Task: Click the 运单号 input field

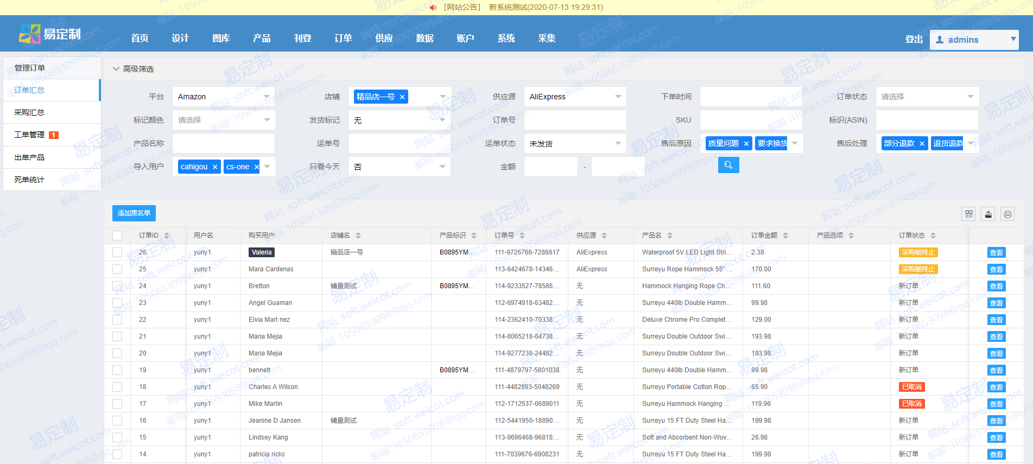Action: (x=399, y=143)
